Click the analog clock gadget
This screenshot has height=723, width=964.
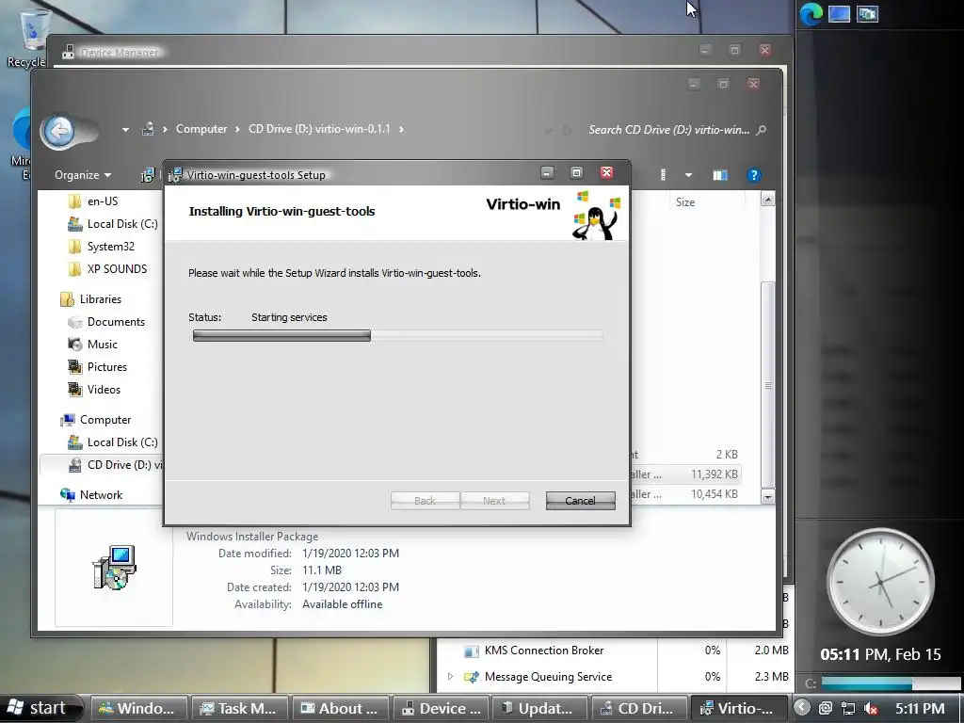point(880,582)
